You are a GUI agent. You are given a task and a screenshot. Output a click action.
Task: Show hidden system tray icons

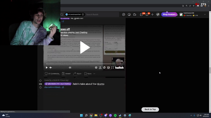pos(191,115)
